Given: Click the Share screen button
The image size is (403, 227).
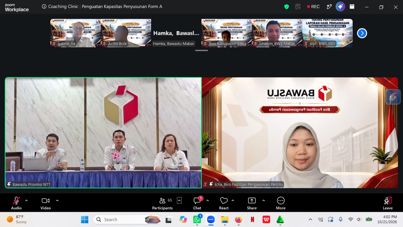Looking at the screenshot, I should click(x=252, y=203).
